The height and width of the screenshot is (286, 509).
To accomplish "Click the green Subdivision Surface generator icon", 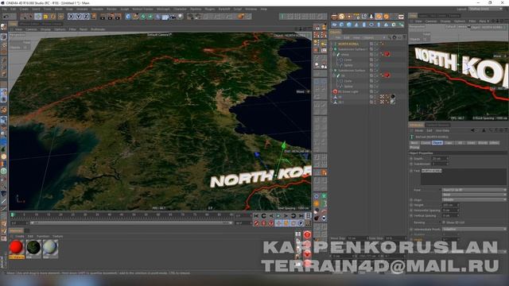I will coord(143,17).
